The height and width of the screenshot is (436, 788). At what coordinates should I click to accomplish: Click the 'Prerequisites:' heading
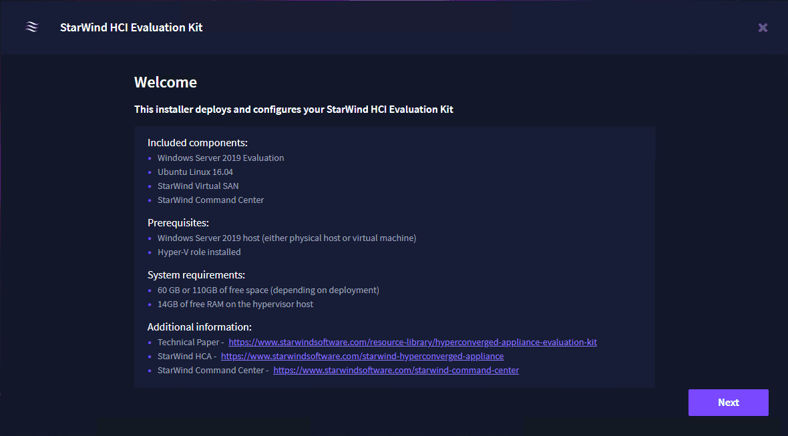178,222
